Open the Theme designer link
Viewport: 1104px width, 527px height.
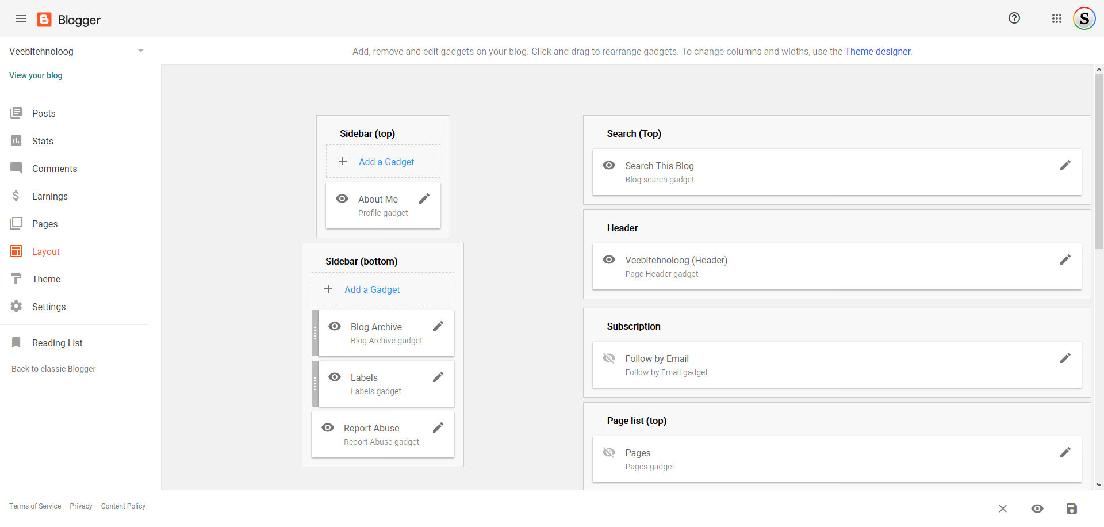pos(877,51)
